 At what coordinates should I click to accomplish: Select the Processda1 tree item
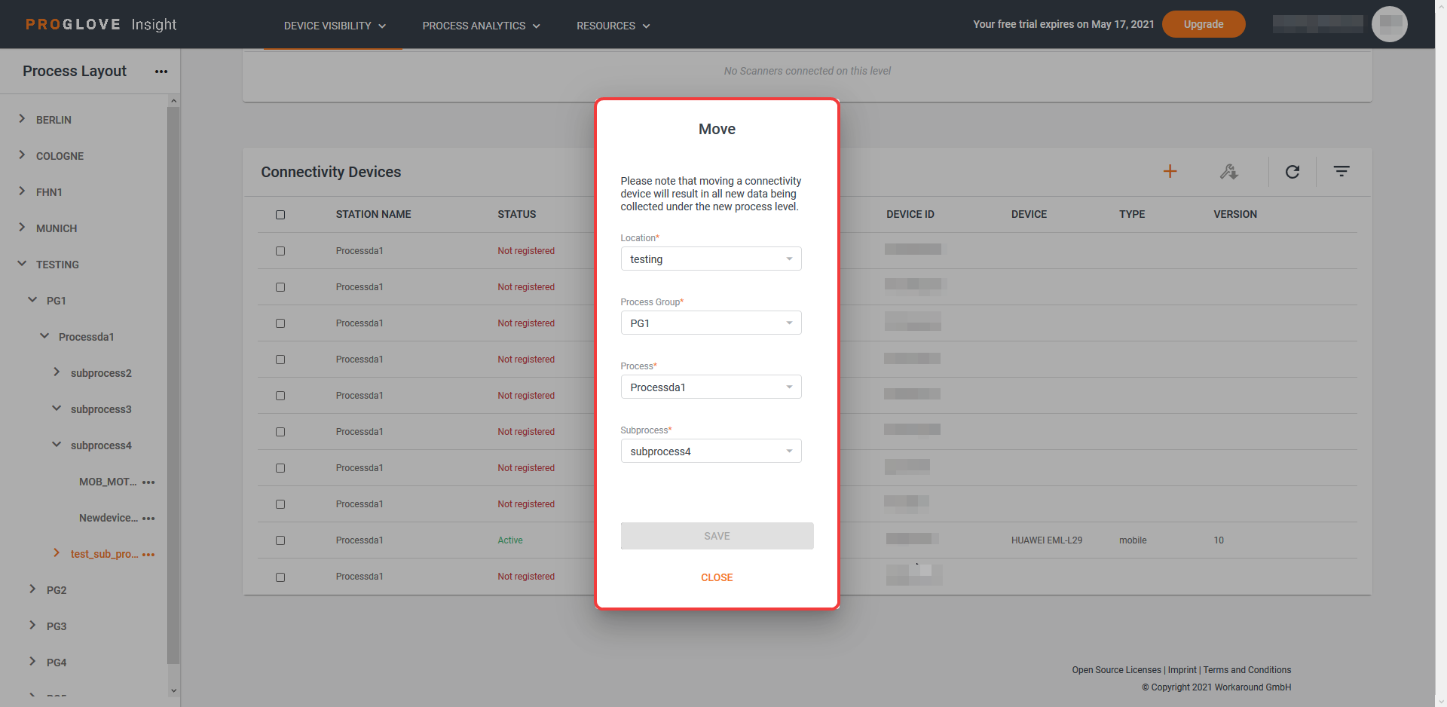(87, 337)
